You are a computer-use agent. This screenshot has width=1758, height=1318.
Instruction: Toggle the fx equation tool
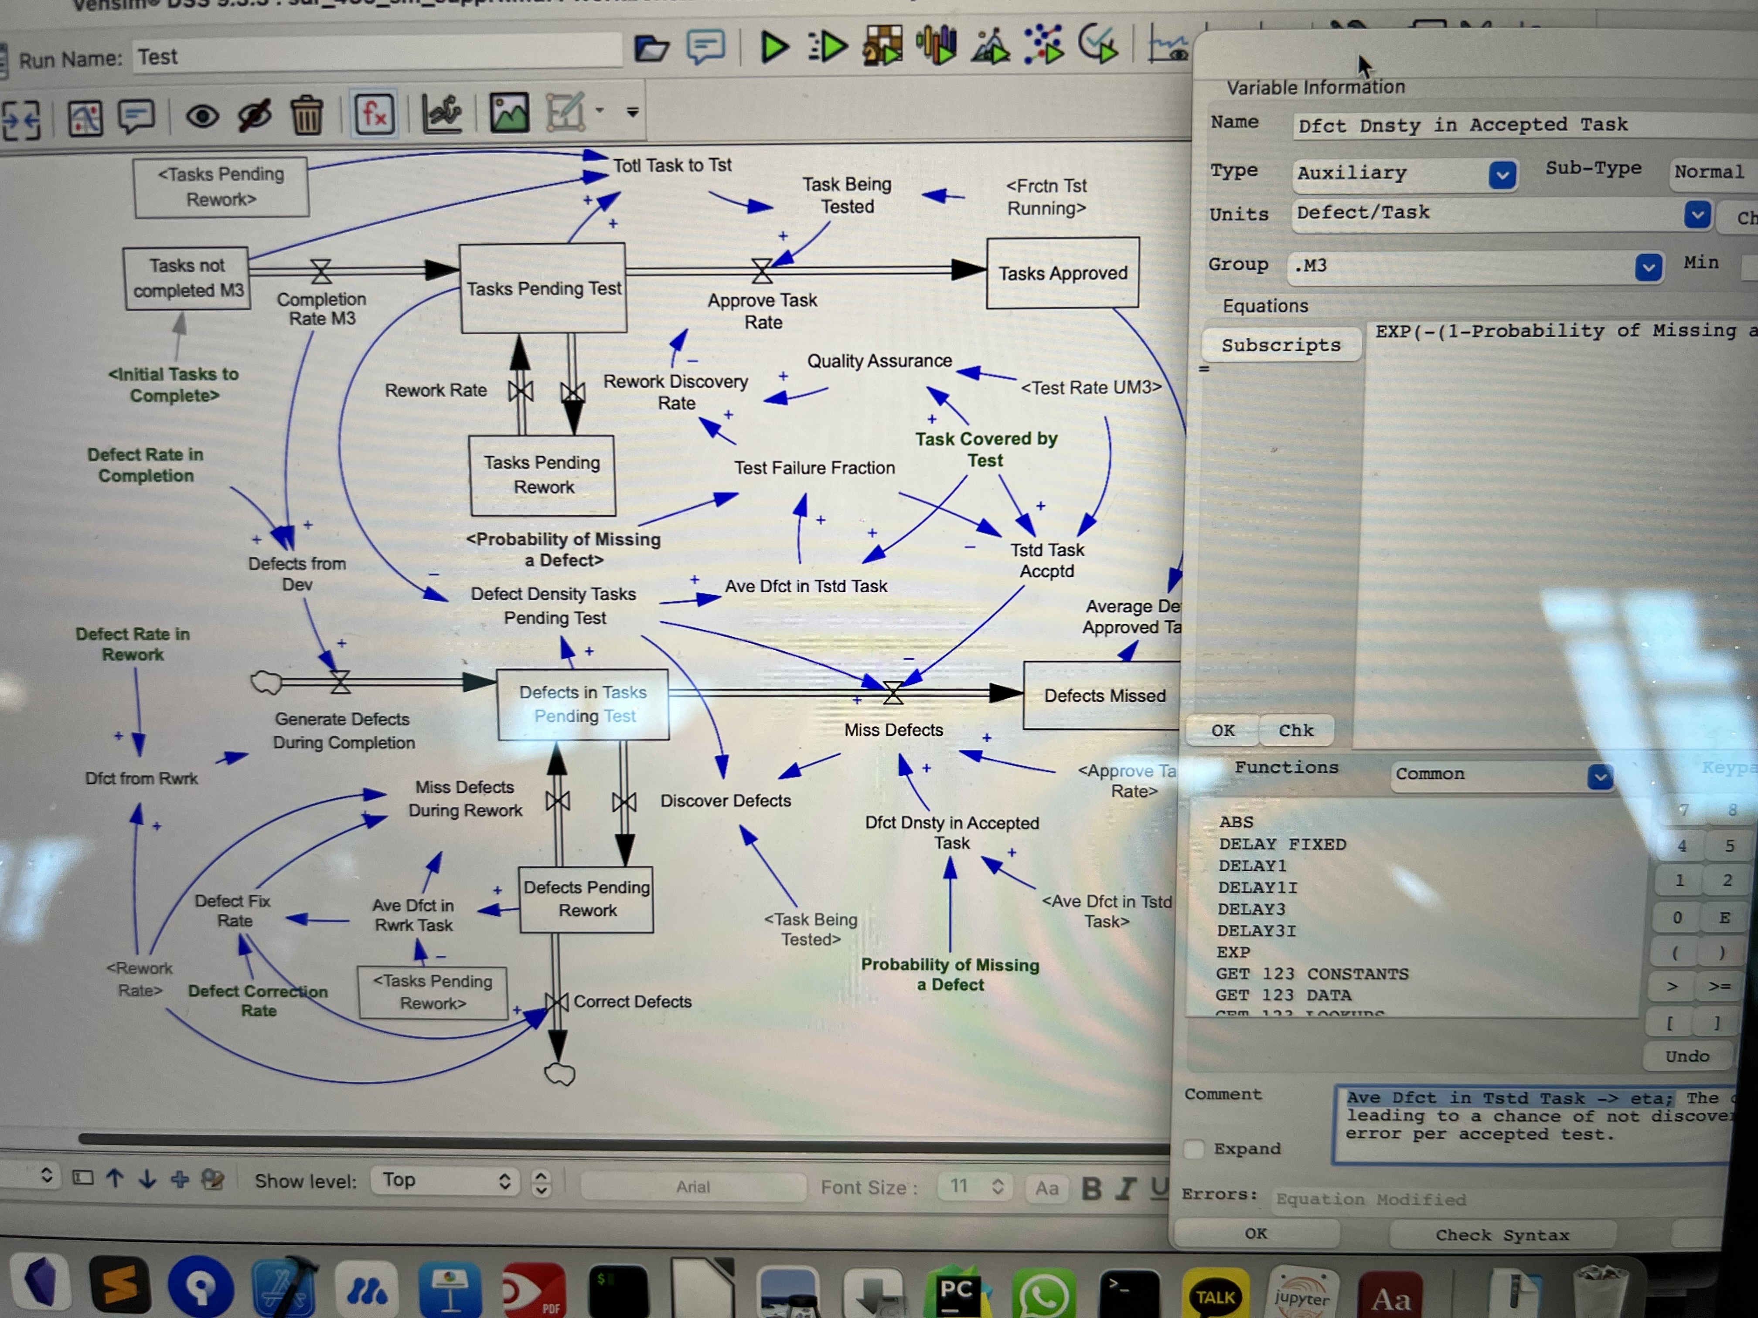coord(375,114)
